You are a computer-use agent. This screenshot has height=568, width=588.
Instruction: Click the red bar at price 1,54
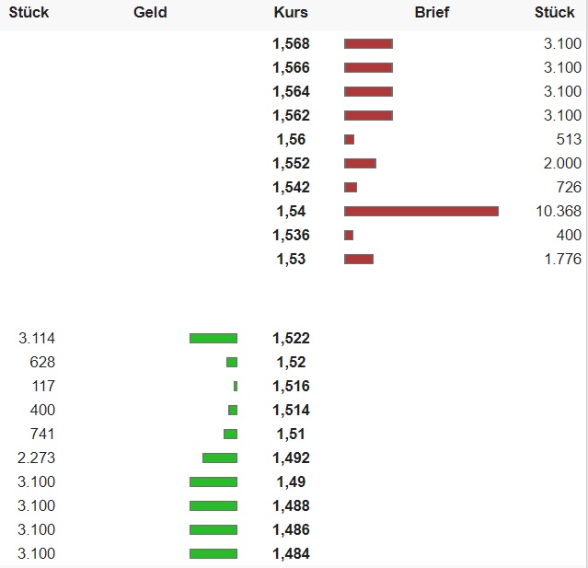coord(421,212)
